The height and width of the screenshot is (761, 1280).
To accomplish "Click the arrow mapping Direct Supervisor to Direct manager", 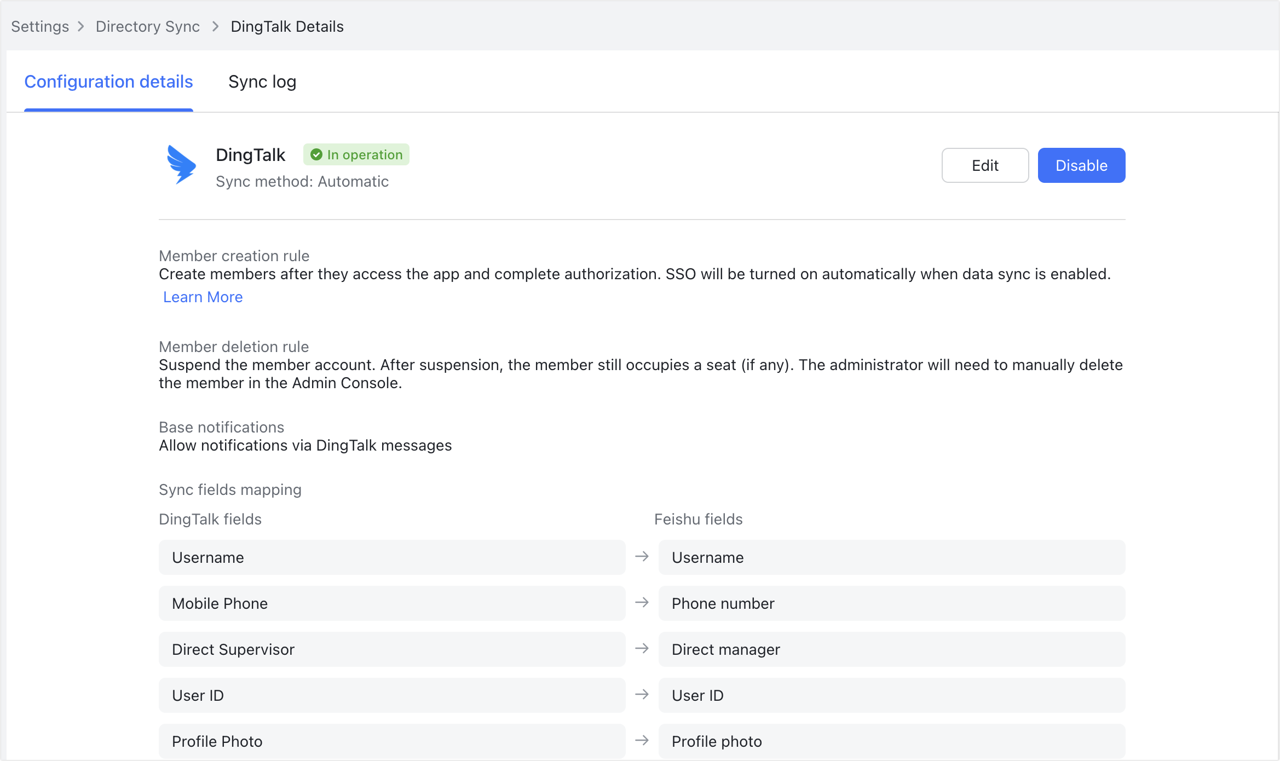I will click(642, 649).
